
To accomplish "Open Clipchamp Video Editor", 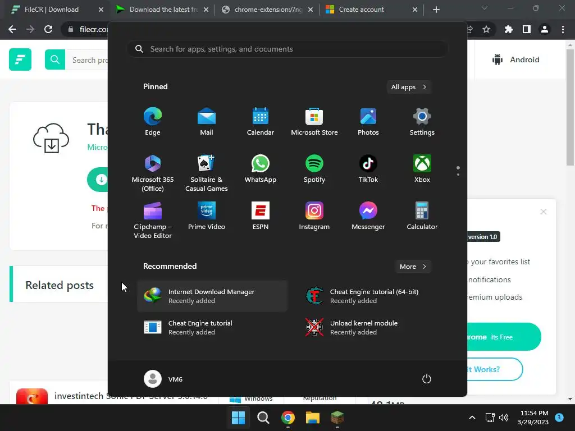I will [x=153, y=220].
